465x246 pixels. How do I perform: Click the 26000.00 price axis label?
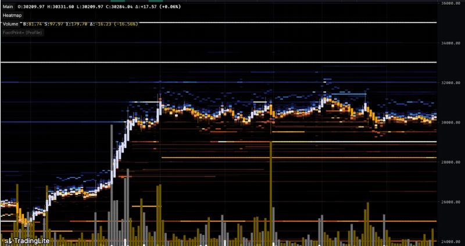tap(450, 202)
